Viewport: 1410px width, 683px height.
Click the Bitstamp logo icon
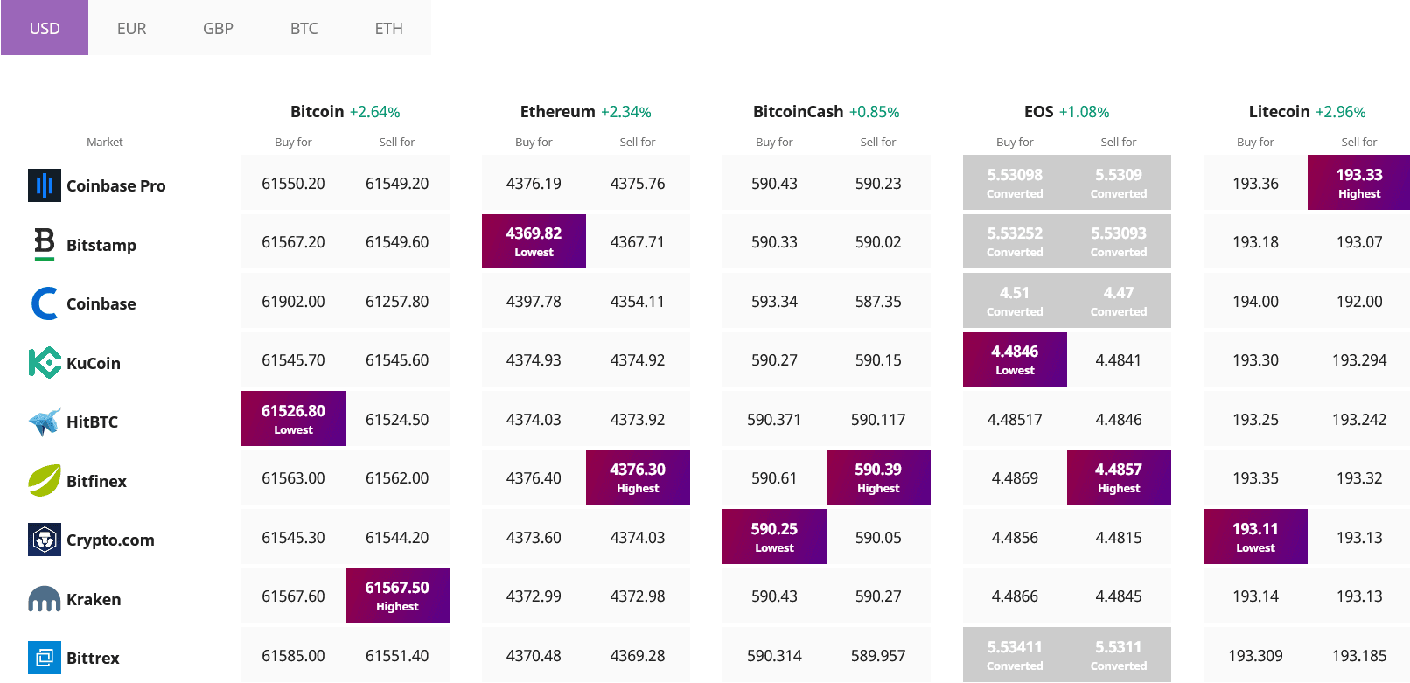pyautogui.click(x=45, y=244)
